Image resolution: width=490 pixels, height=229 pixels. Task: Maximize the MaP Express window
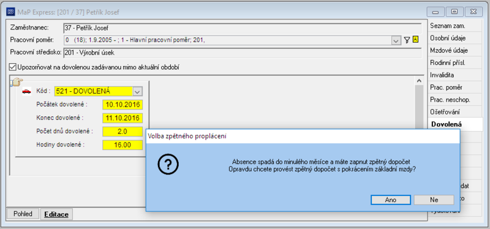[x=454, y=12]
